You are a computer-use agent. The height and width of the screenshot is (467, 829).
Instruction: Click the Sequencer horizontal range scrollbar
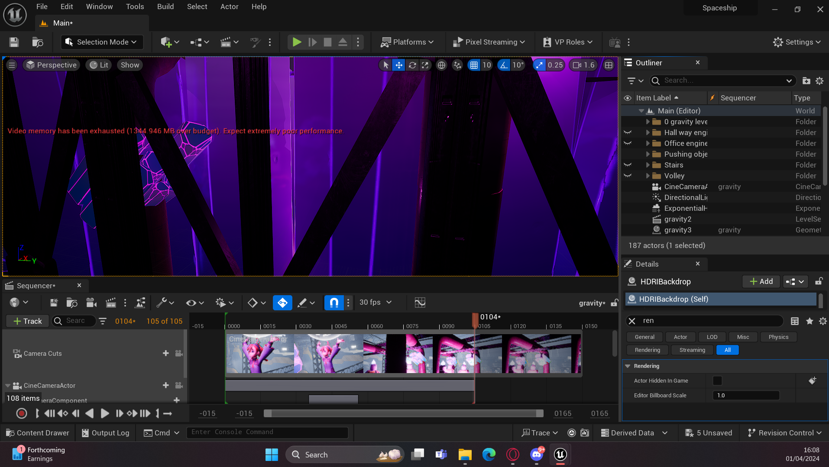403,413
